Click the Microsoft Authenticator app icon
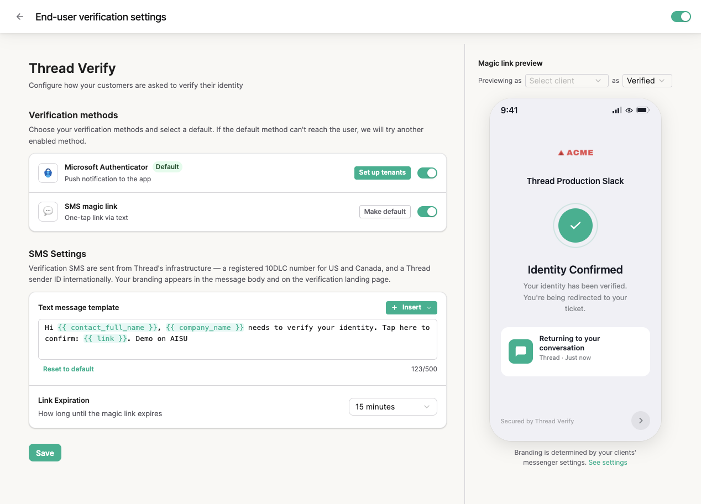The height and width of the screenshot is (504, 701). (48, 173)
